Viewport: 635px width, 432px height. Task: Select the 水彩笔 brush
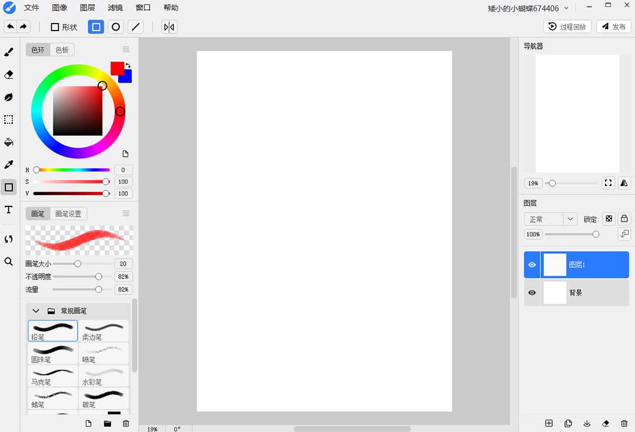click(x=103, y=376)
